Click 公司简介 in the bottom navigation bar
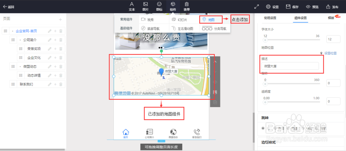This screenshot has height=151, width=346. pyautogui.click(x=149, y=134)
